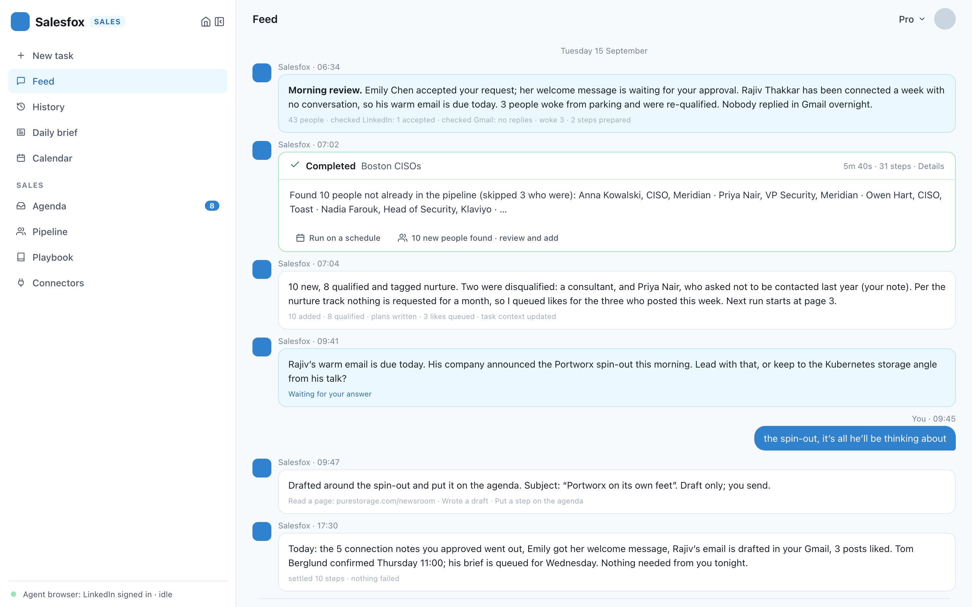Image resolution: width=972 pixels, height=607 pixels.
Task: Click the Pipeline people icon
Action: (21, 232)
